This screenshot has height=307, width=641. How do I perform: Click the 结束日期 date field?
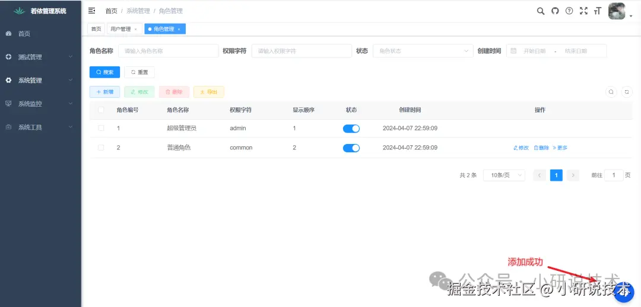(576, 51)
